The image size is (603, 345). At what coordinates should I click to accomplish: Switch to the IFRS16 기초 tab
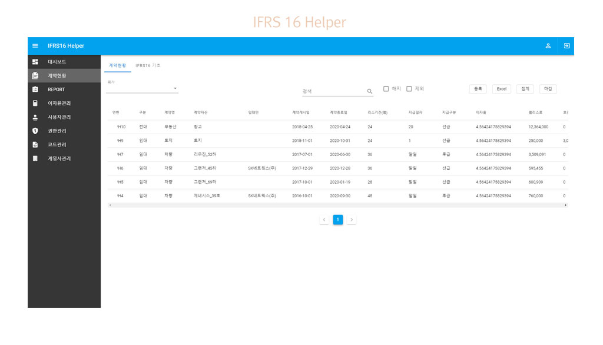point(148,65)
